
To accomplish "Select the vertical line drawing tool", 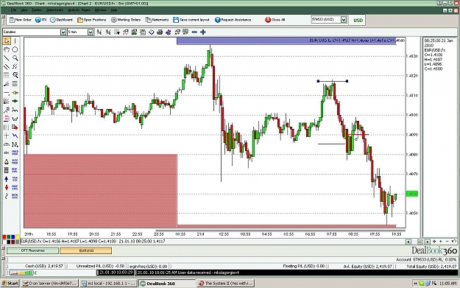I will point(15,41).
